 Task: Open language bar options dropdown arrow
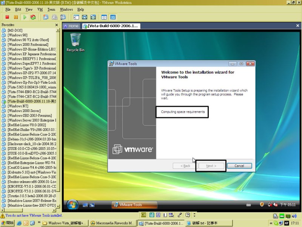pos(194,215)
